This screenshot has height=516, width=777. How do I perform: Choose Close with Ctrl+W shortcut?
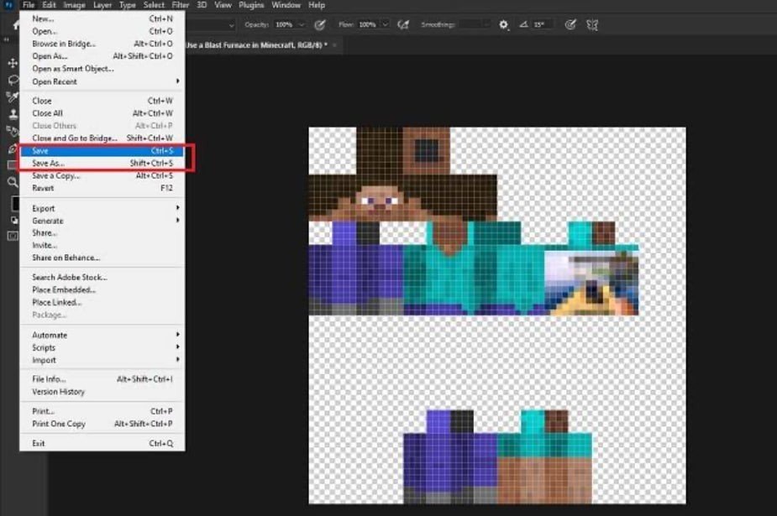(102, 101)
